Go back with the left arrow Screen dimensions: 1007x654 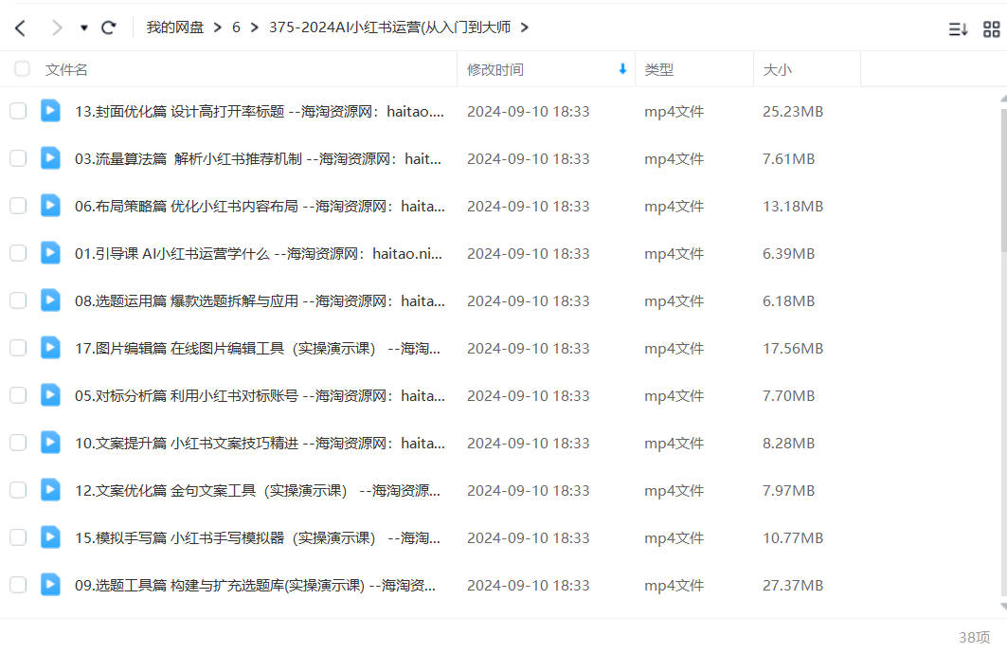20,27
